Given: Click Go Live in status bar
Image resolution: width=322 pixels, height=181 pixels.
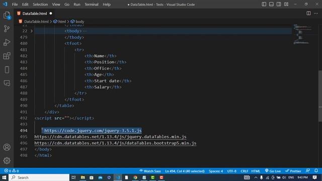Looking at the screenshot, I should 273,171.
